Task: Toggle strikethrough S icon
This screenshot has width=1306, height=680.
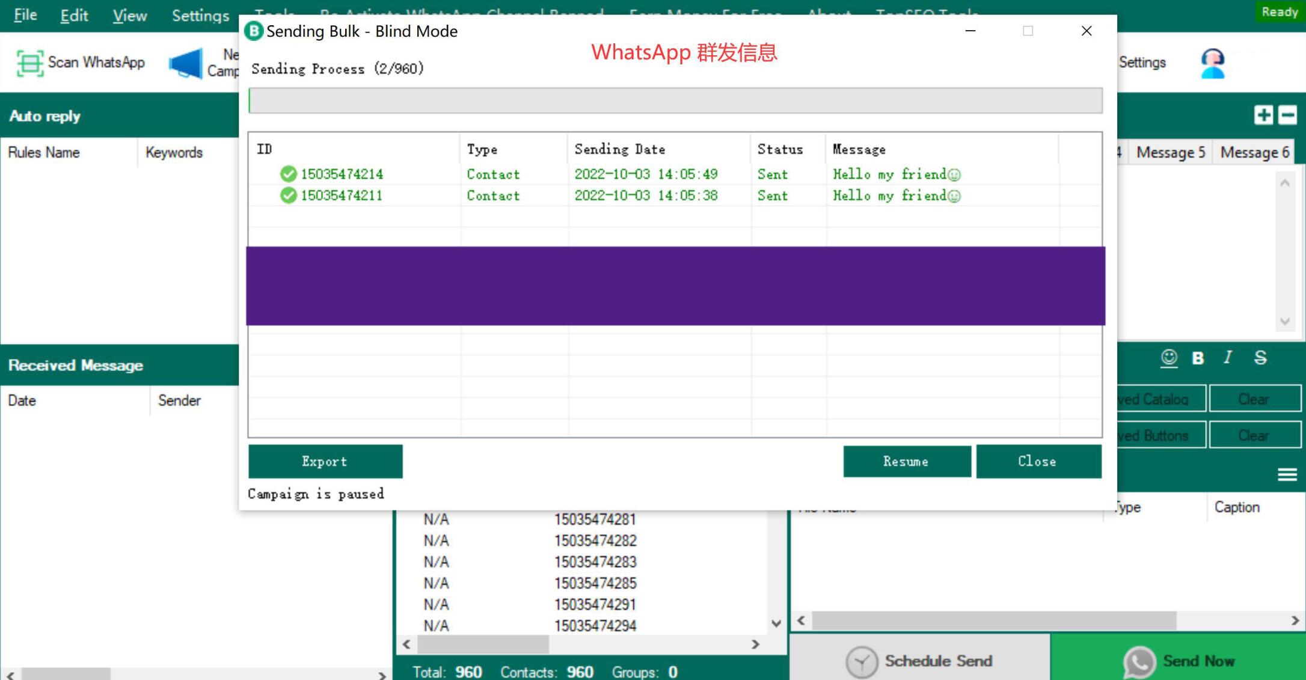Action: click(1260, 358)
